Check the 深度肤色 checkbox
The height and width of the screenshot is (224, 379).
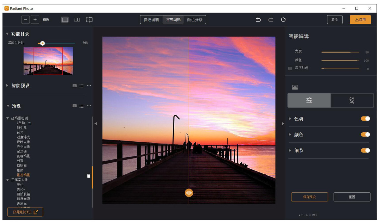pyautogui.click(x=290, y=68)
